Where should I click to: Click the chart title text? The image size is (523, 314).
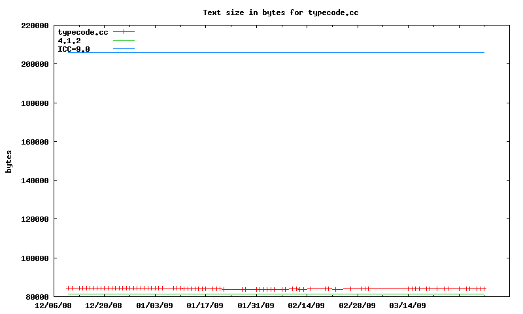280,12
